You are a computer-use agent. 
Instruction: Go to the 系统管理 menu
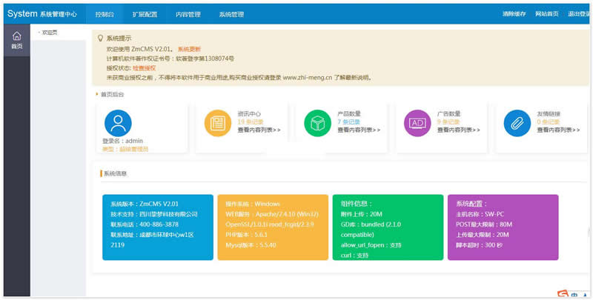[231, 13]
